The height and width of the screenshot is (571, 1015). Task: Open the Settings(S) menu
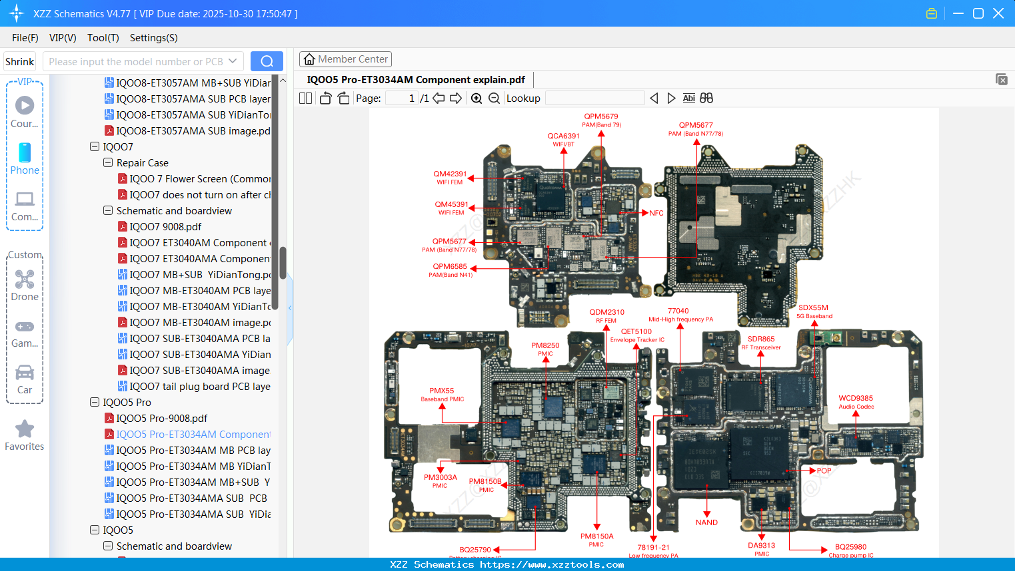pos(153,38)
